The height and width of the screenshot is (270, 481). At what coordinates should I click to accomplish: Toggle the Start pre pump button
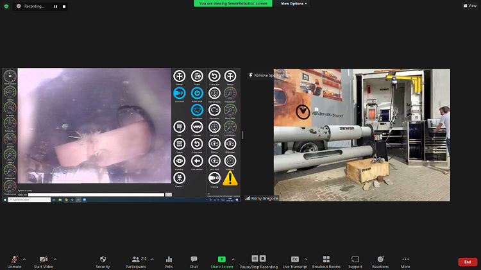point(214,92)
